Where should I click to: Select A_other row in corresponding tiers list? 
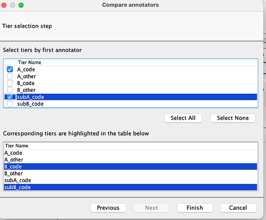click(x=14, y=160)
